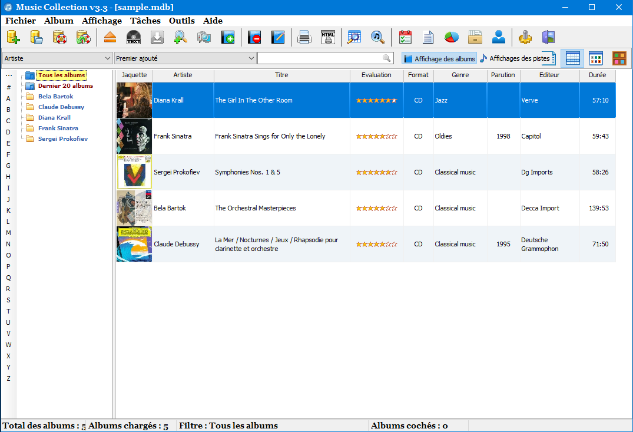Click the edit album pencil icon
The width and height of the screenshot is (633, 432).
tap(278, 37)
